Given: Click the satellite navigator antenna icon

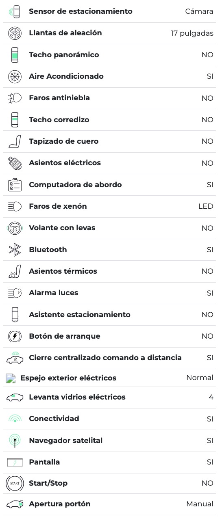Looking at the screenshot, I should [15, 441].
